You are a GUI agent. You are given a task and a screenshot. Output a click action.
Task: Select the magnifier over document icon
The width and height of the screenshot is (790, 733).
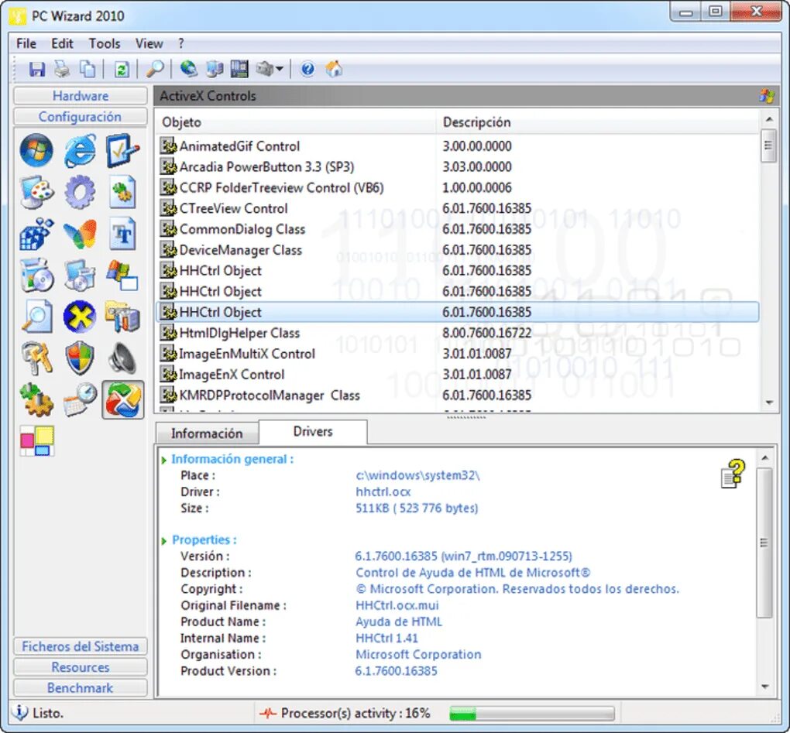(36, 317)
